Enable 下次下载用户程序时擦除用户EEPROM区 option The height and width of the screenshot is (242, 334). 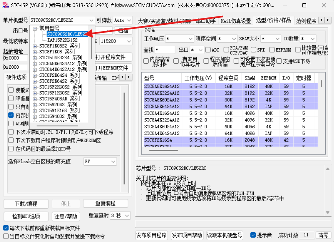pyautogui.click(x=11, y=140)
